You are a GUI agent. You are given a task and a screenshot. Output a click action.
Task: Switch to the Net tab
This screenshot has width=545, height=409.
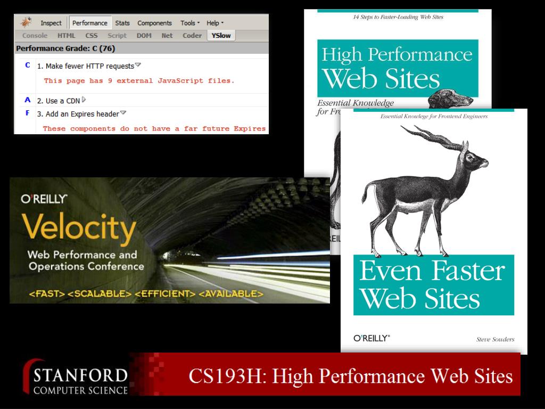pyautogui.click(x=167, y=36)
